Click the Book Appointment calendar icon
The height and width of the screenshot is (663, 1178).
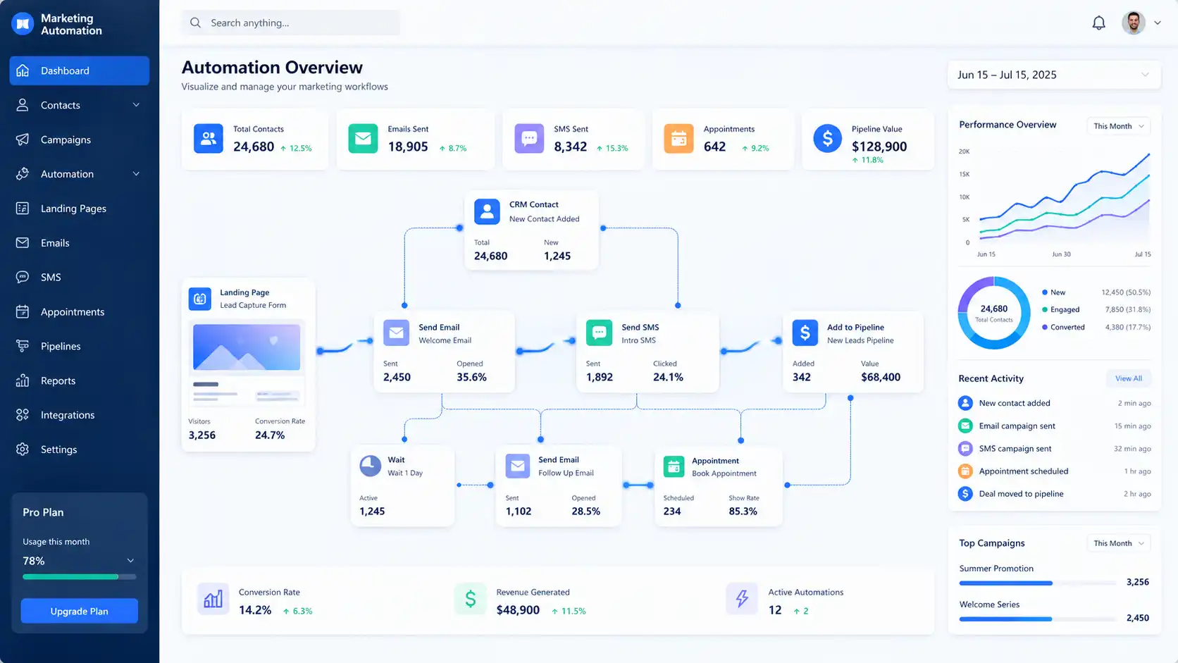point(674,466)
